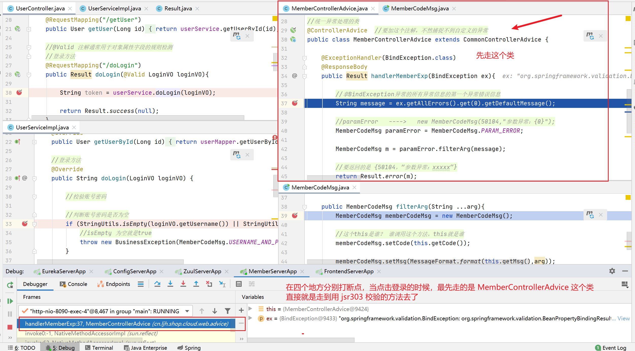Image resolution: width=635 pixels, height=351 pixels.
Task: Expand the 'ex' BindException variable
Action: (250, 318)
